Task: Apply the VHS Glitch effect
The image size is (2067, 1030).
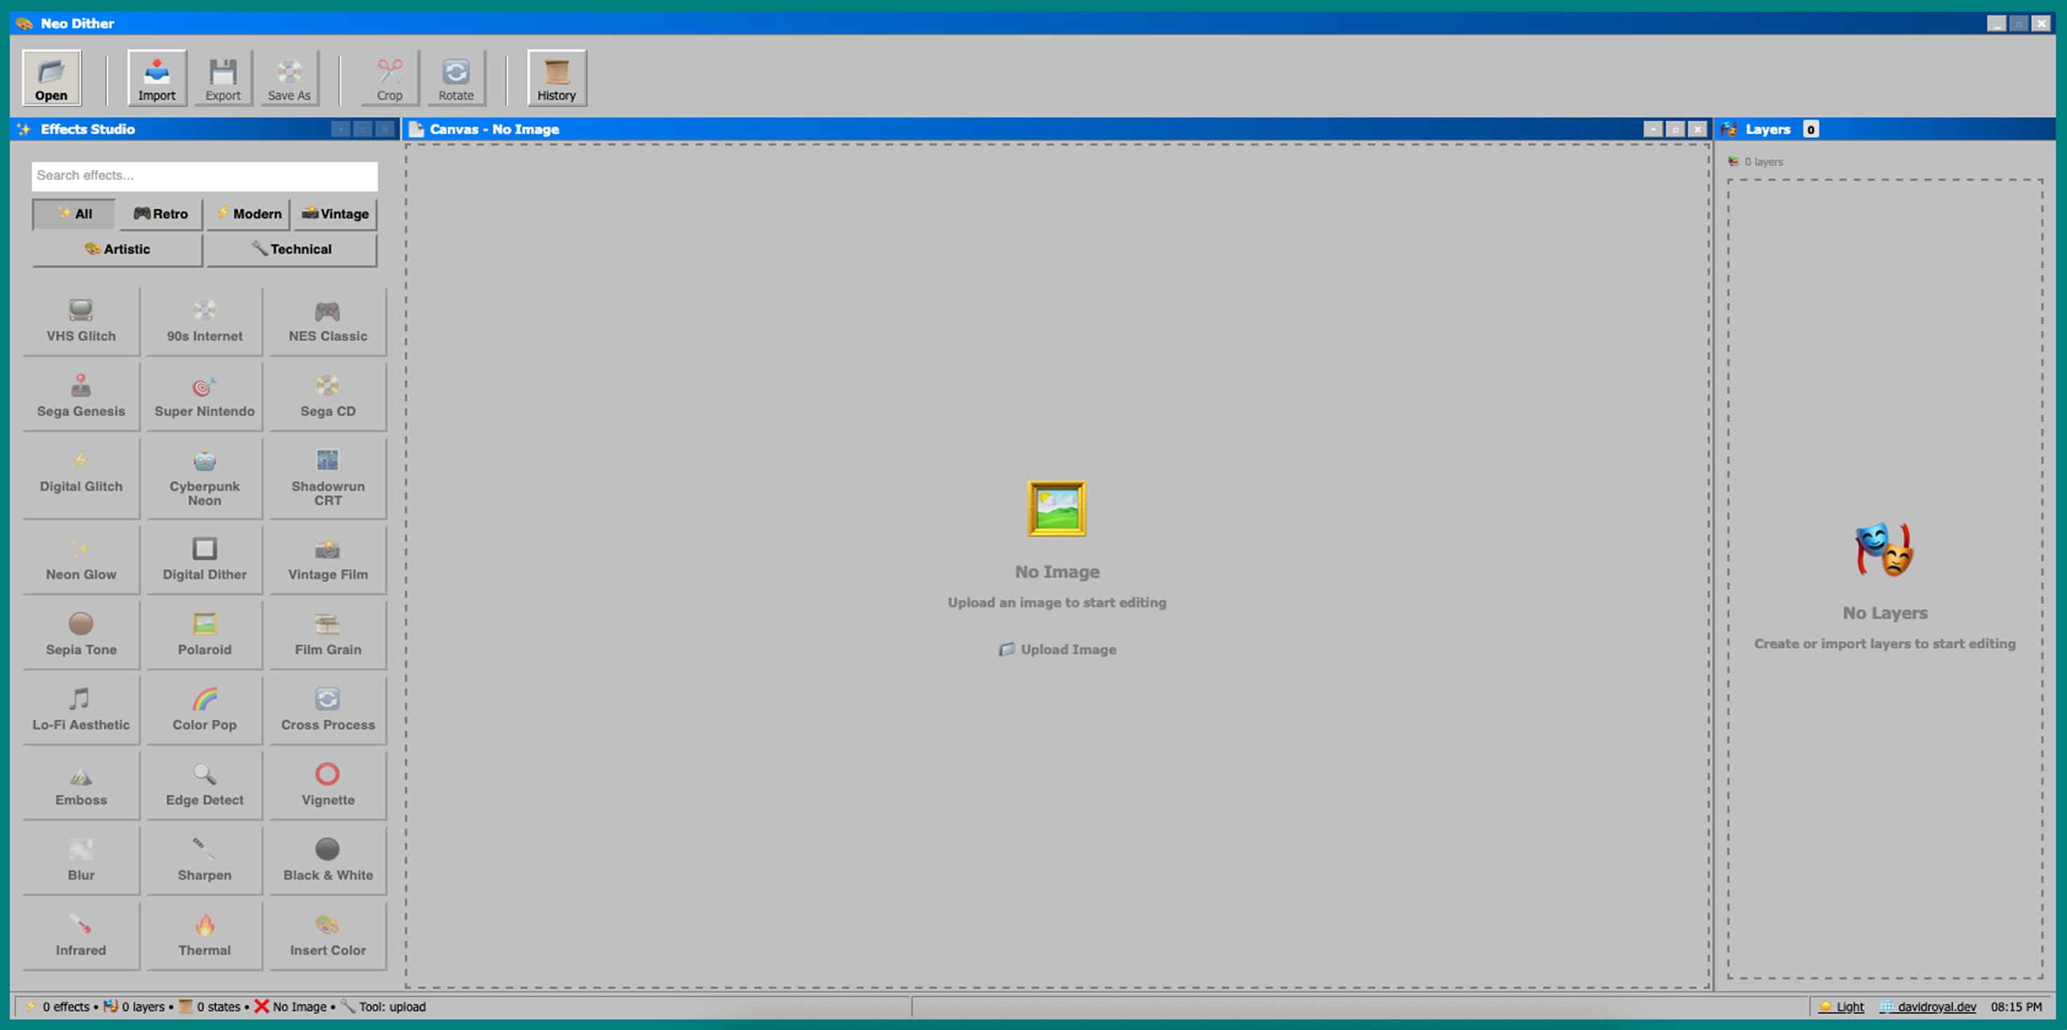Action: click(81, 322)
